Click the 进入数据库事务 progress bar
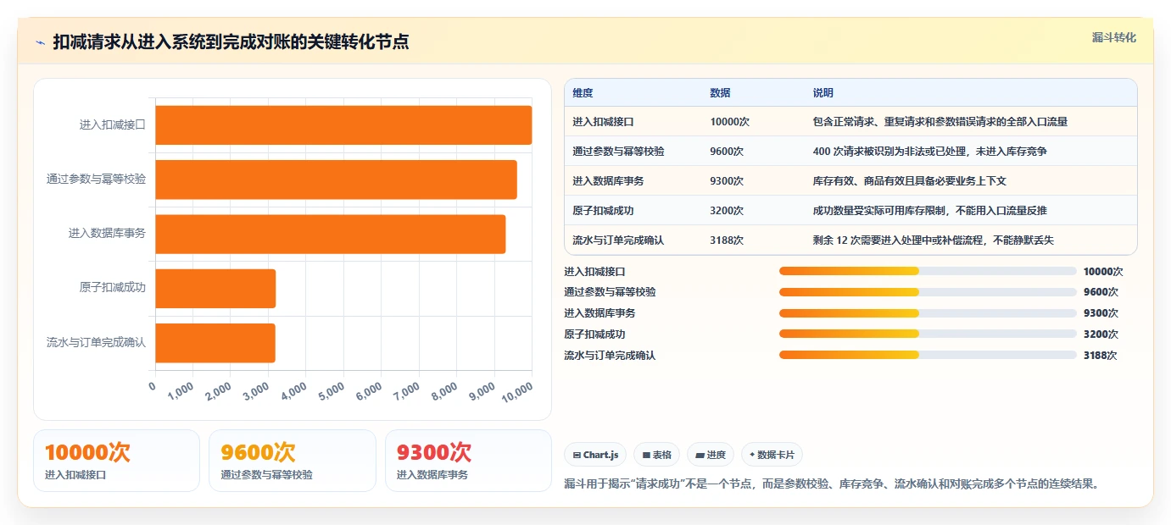Screen dimensions: 1171x525 coord(928,313)
